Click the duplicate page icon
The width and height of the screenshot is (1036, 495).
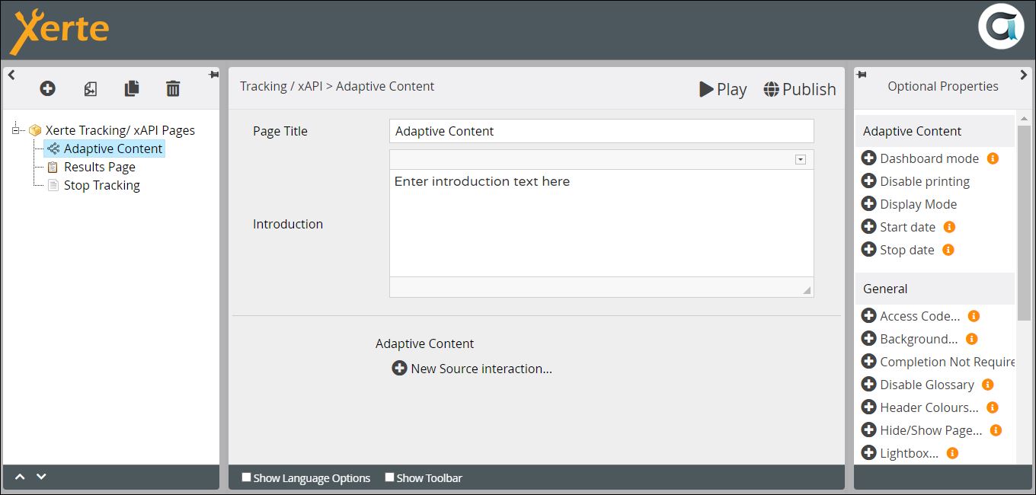(x=132, y=89)
